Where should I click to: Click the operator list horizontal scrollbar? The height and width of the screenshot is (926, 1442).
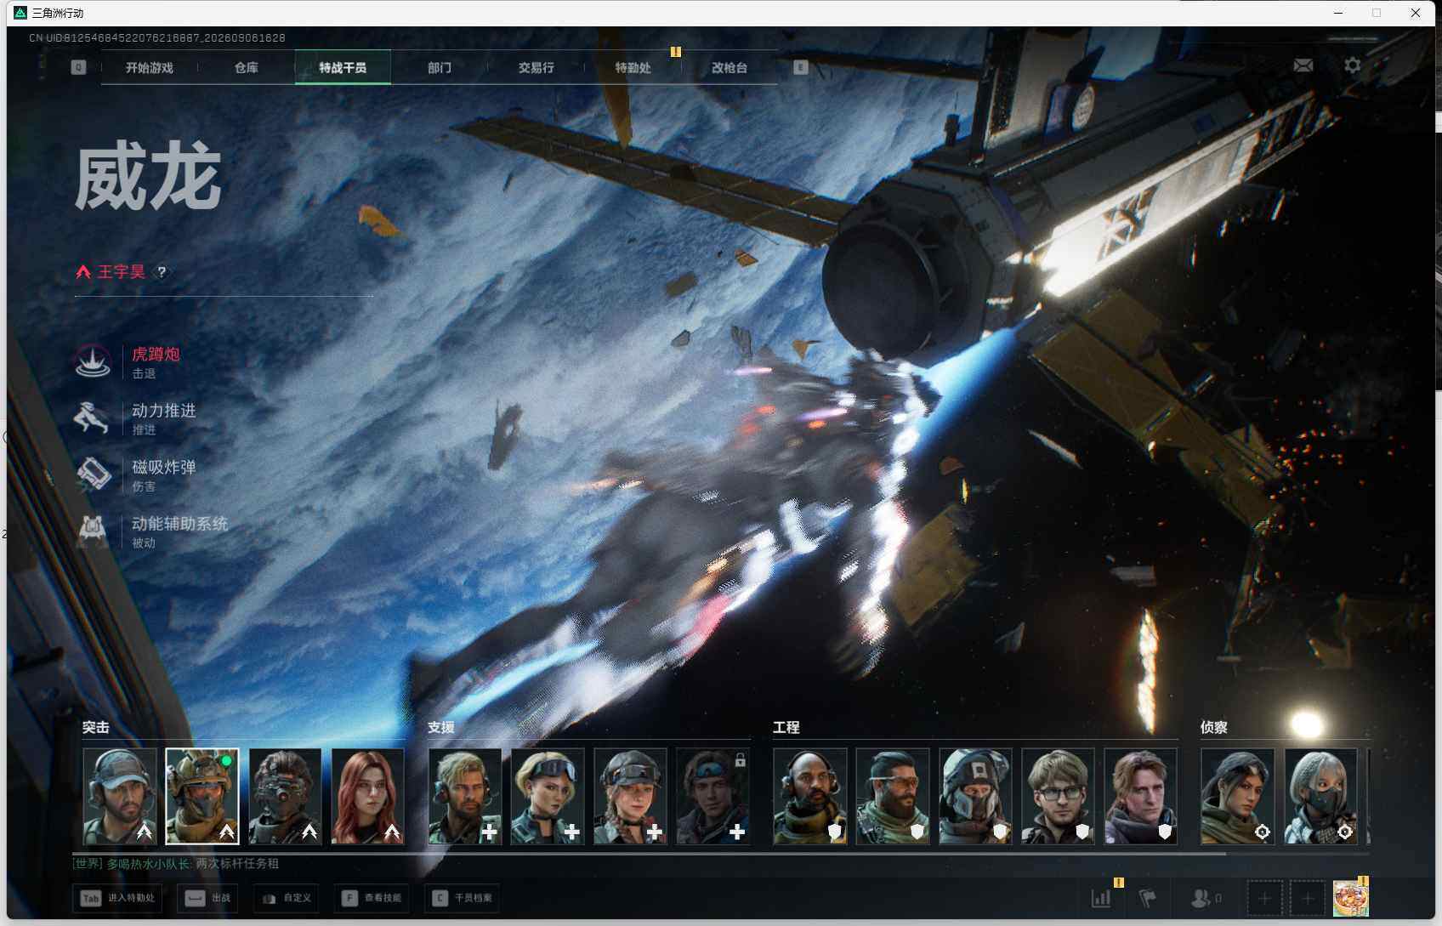click(650, 852)
